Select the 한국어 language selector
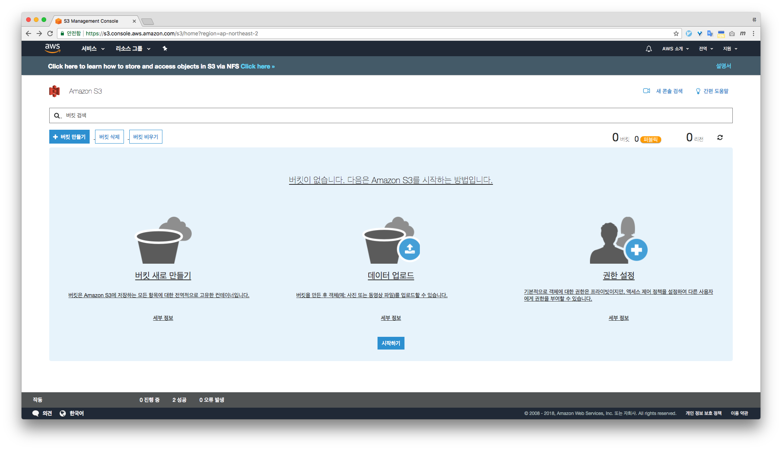 pos(72,413)
